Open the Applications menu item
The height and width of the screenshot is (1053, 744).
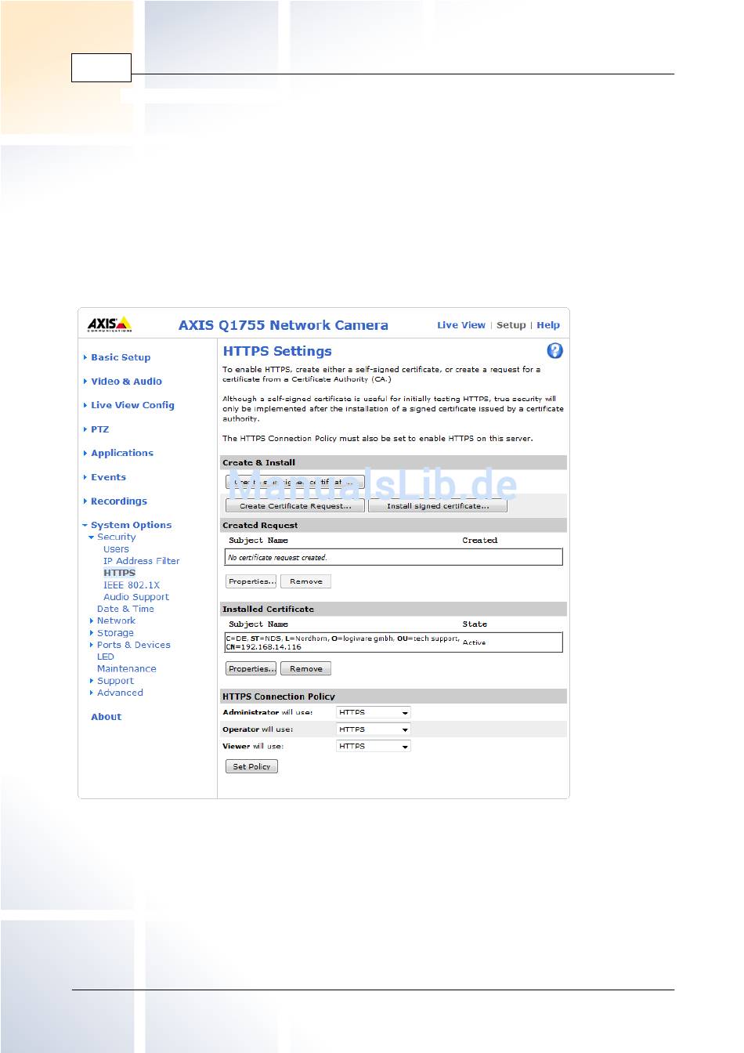[122, 453]
